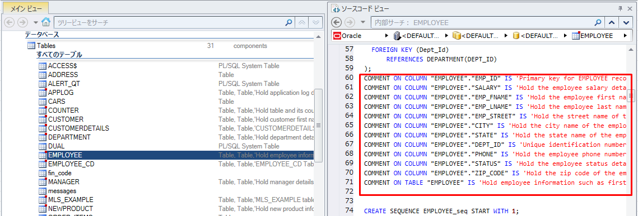Select the ACCESS$ table
Viewport: 638px width, 216px height.
click(62, 66)
